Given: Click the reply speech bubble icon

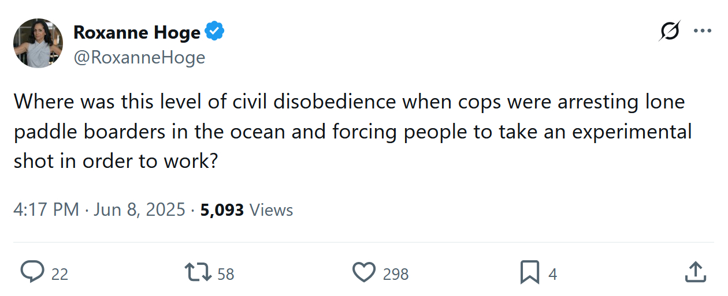Looking at the screenshot, I should click(x=32, y=272).
